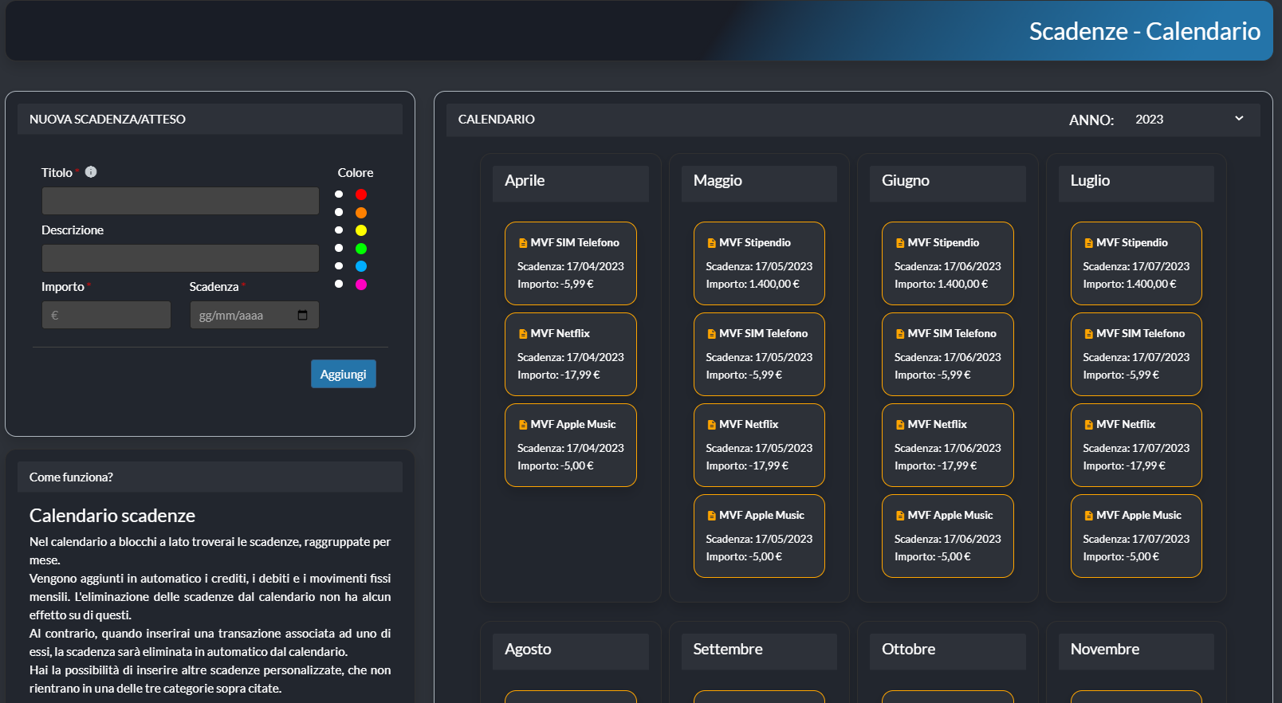Click the document icon of April MVF SIM Telefono
1282x703 pixels.
[523, 243]
